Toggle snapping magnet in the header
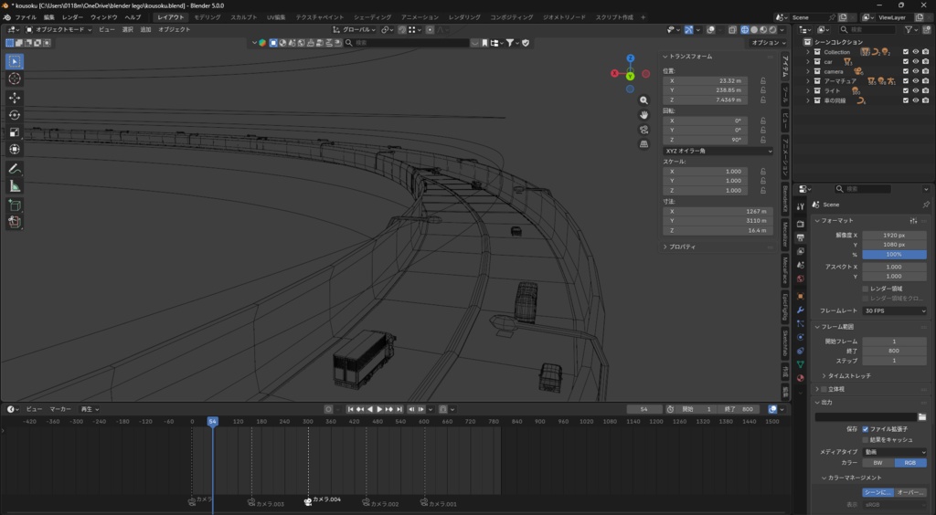Image resolution: width=936 pixels, height=515 pixels. [x=402, y=30]
